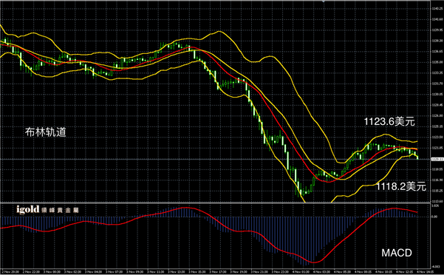Click the 1123.6美元 resistance annotation

pyautogui.click(x=389, y=122)
